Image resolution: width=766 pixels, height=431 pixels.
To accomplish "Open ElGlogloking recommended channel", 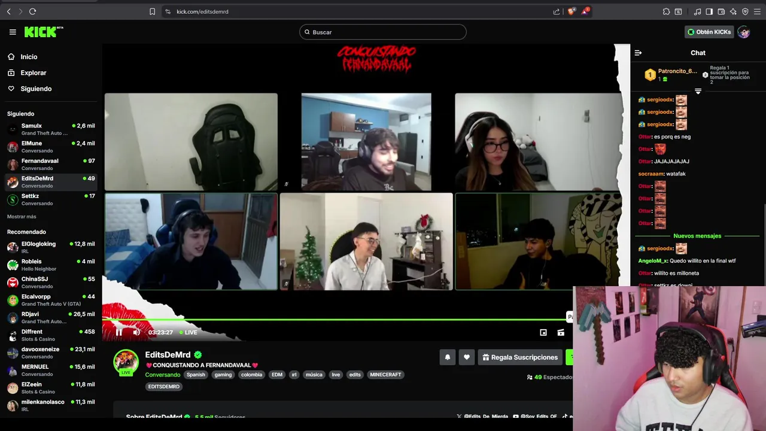I will [x=51, y=247].
